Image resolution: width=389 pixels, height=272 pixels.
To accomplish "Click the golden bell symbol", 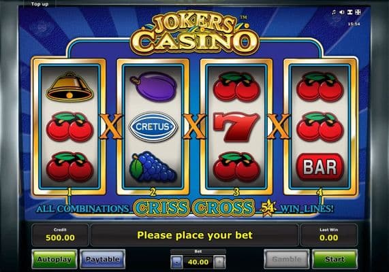I will pos(69,86).
